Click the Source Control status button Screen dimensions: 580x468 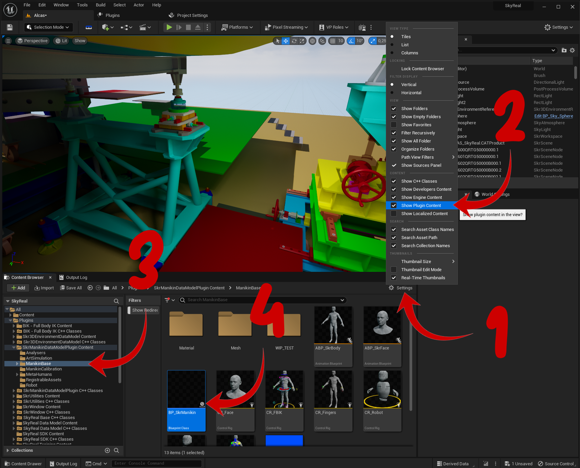pyautogui.click(x=556, y=464)
